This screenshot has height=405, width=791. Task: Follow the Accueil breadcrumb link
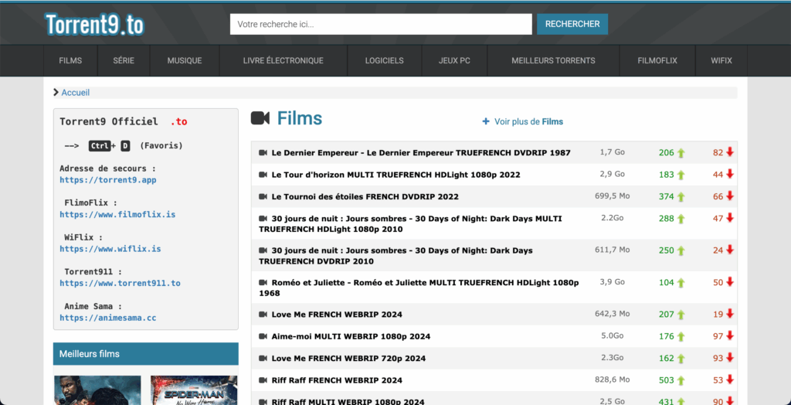tap(76, 93)
